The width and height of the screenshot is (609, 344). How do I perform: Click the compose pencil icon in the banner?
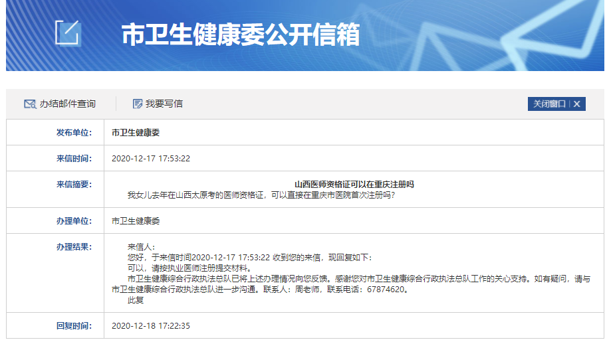pyautogui.click(x=67, y=33)
